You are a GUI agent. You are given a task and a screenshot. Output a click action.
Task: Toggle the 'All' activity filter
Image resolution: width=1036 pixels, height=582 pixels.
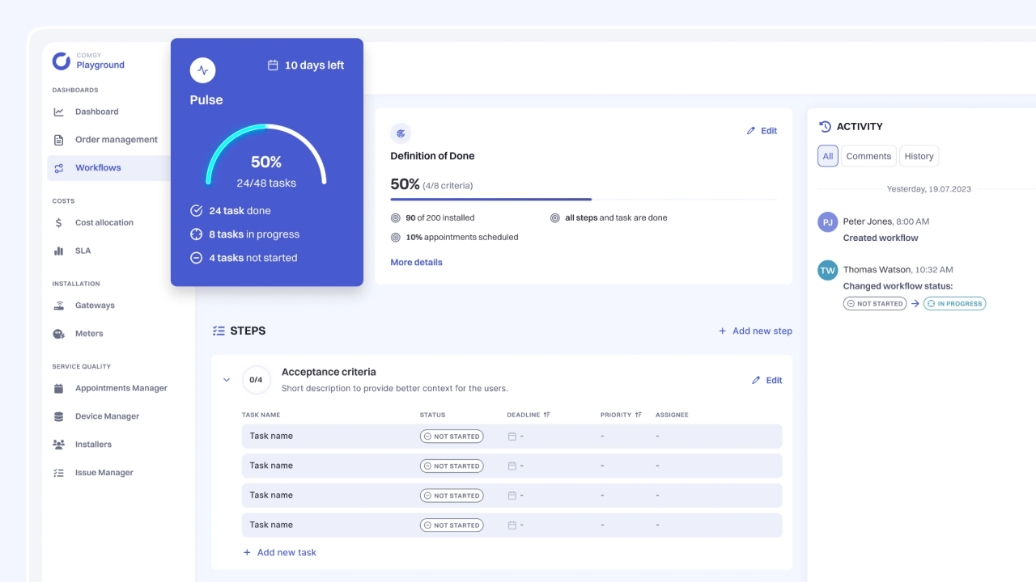click(x=827, y=155)
